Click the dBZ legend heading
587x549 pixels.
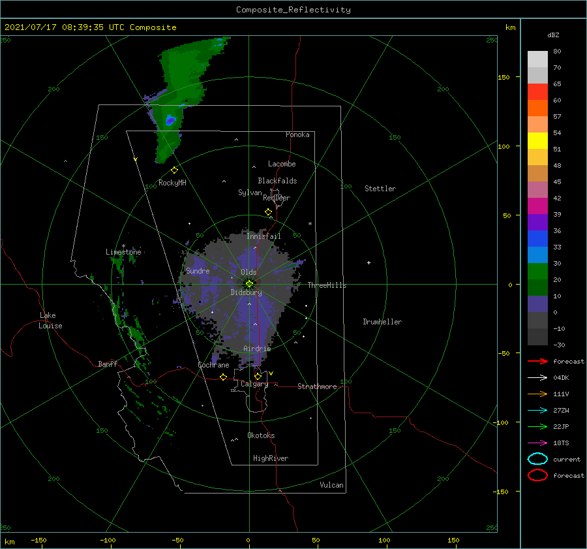[553, 35]
